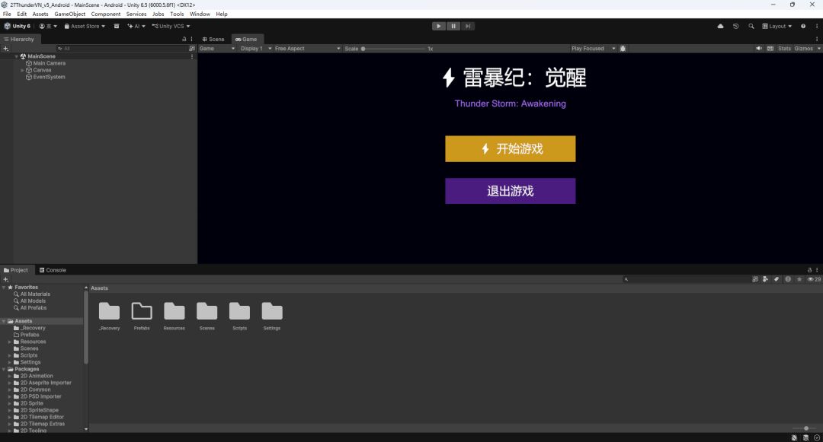Toggle hidden packages visibility eye icon
Image resolution: width=823 pixels, height=442 pixels.
[x=814, y=280]
